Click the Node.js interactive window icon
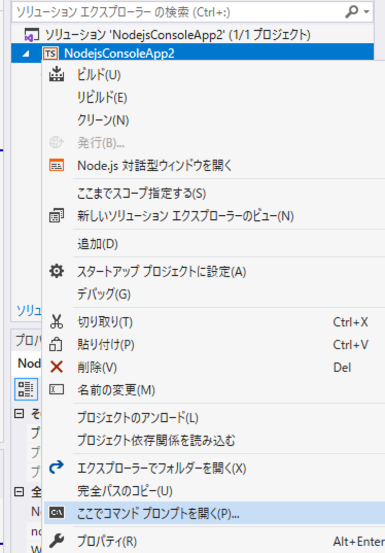 pyautogui.click(x=57, y=165)
